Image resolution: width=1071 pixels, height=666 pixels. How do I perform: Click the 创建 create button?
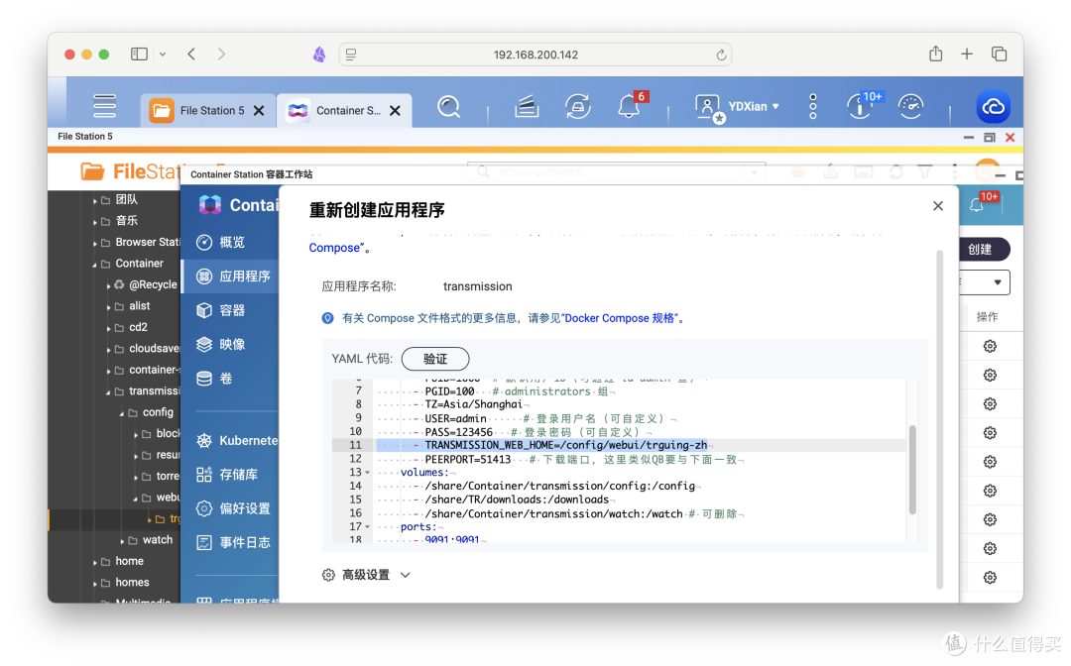pos(982,249)
